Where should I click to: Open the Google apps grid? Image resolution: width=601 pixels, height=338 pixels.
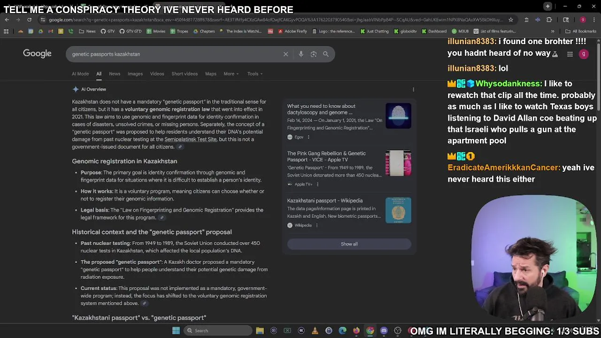pos(570,54)
